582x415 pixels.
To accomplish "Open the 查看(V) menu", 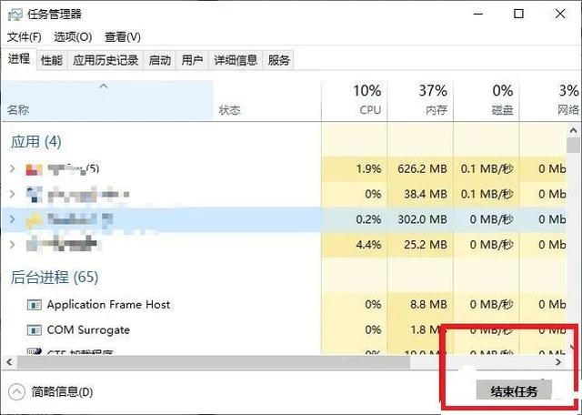I will point(123,36).
